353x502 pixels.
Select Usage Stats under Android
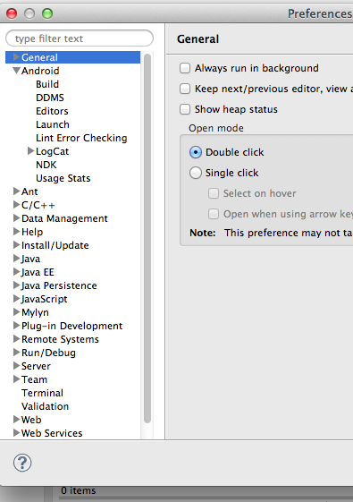[x=63, y=178]
